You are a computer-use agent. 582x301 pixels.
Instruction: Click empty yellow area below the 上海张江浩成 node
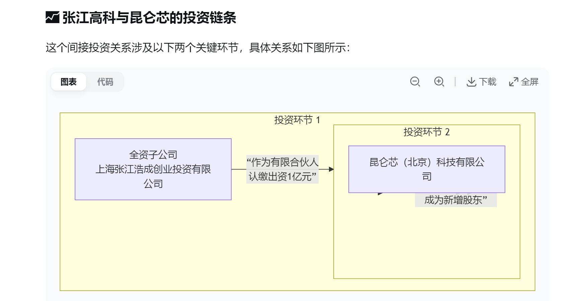click(x=153, y=244)
